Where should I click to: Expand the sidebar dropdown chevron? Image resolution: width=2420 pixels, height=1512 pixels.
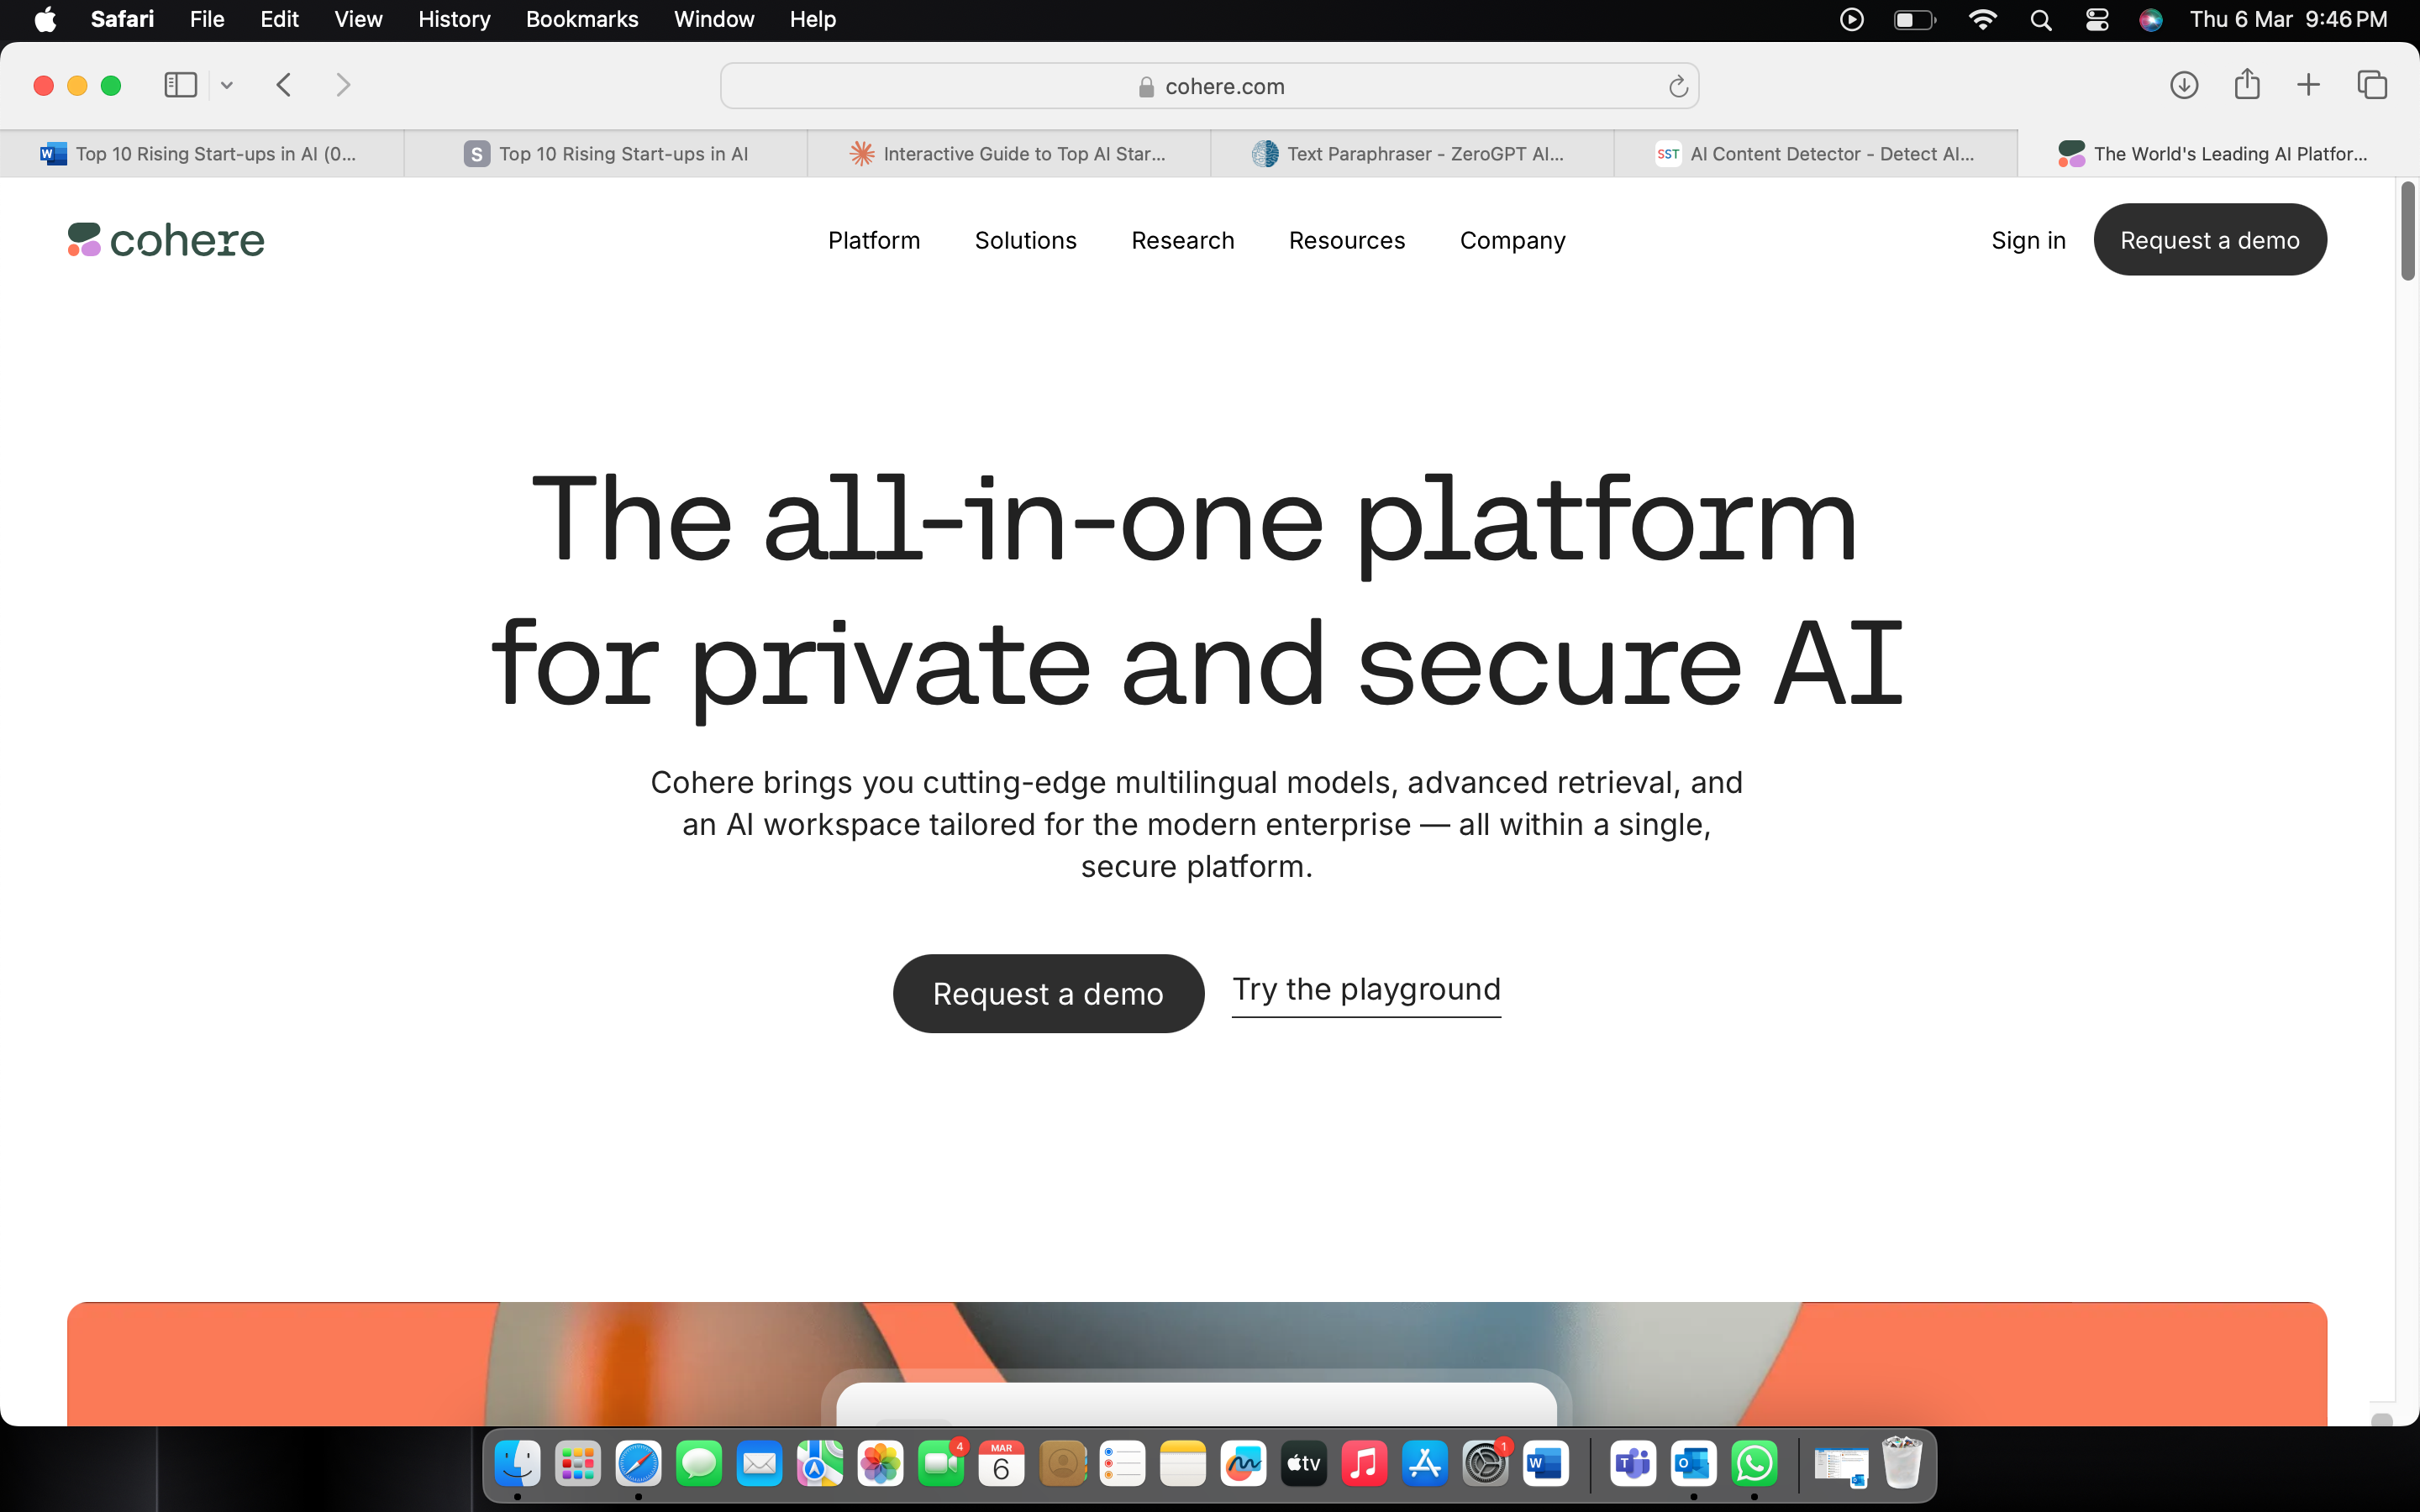pos(227,85)
